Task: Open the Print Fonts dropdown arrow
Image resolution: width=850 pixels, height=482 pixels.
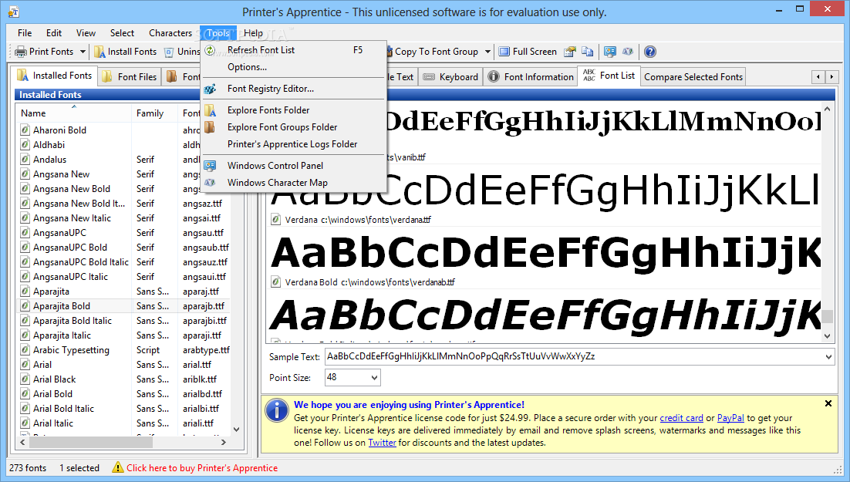Action: point(83,52)
